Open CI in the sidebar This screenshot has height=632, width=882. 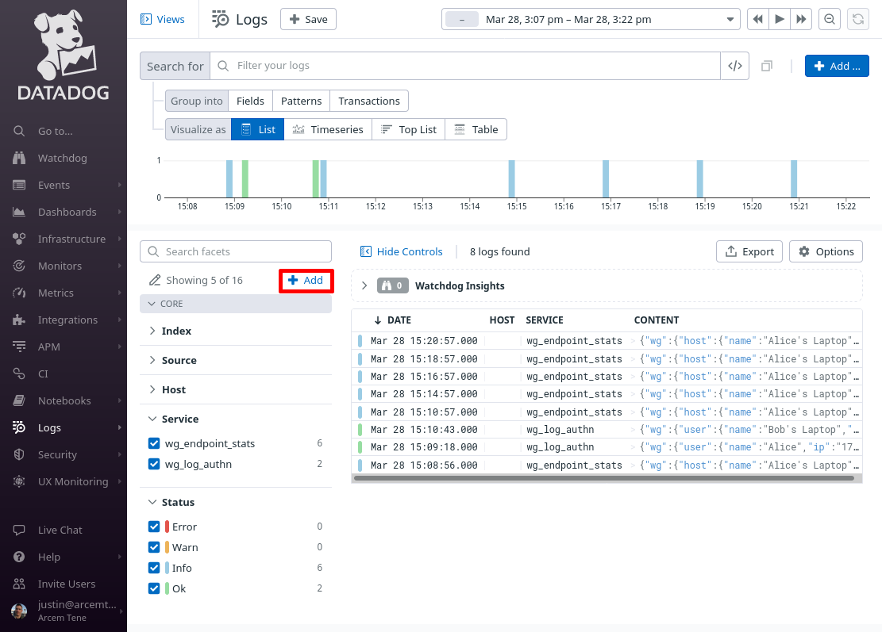click(x=43, y=373)
